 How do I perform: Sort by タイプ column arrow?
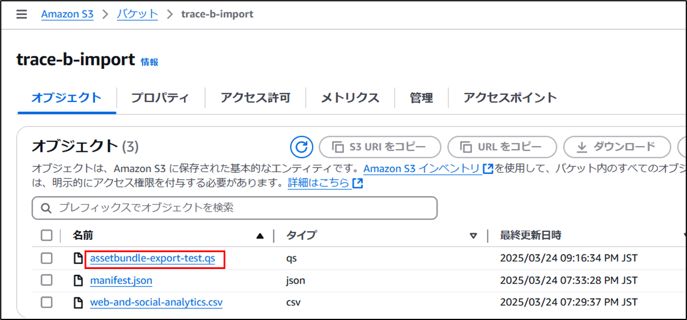click(x=473, y=237)
